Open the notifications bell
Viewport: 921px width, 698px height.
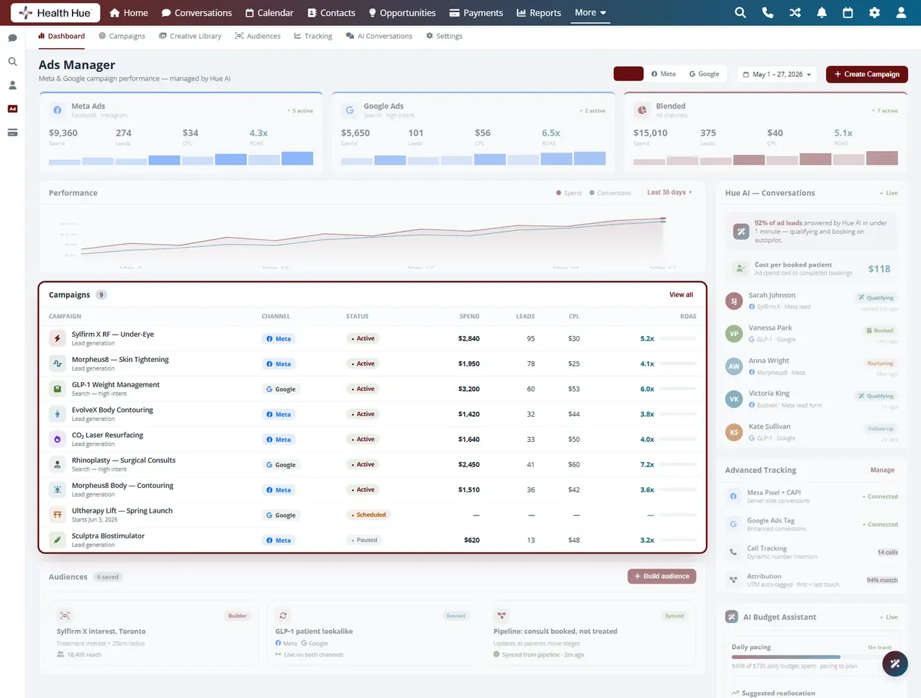(822, 13)
